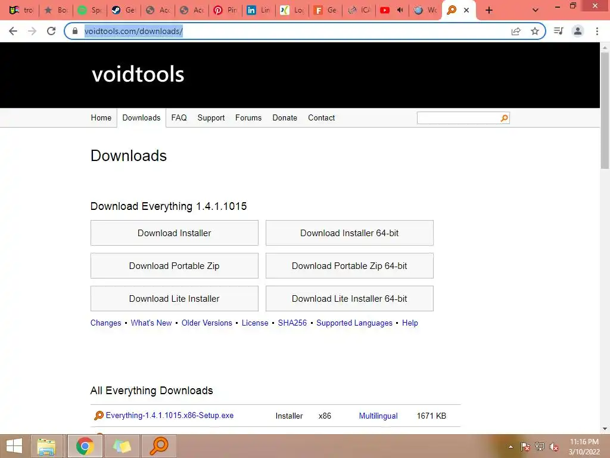Click into the site search field
Viewport: 610px width, 458px height.
point(458,118)
